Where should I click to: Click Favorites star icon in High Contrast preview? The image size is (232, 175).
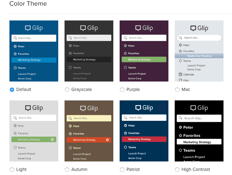coord(180,136)
